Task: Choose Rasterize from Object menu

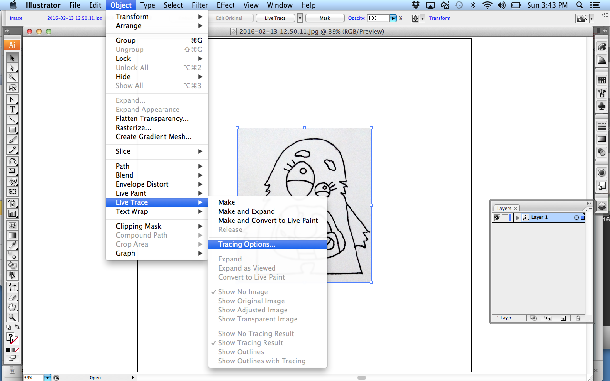Action: 157,128
